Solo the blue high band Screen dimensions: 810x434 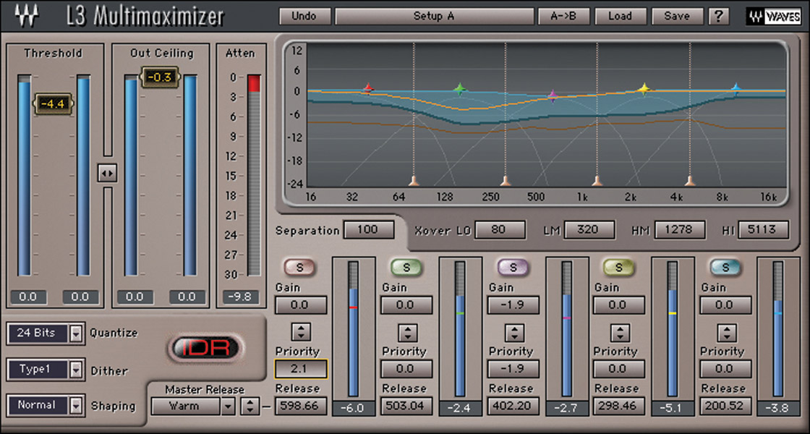click(725, 267)
